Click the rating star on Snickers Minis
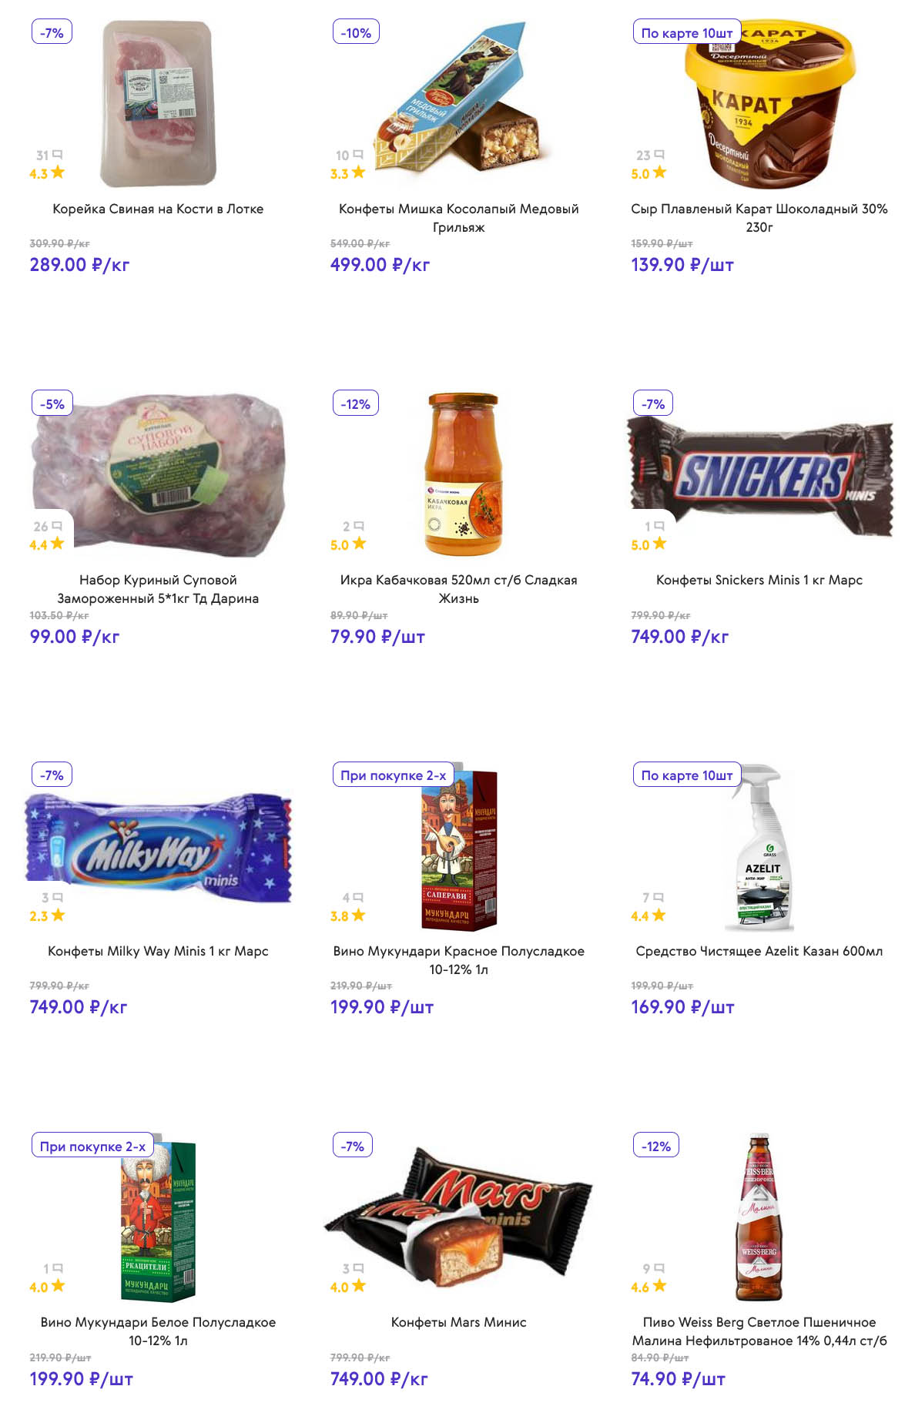 (659, 544)
